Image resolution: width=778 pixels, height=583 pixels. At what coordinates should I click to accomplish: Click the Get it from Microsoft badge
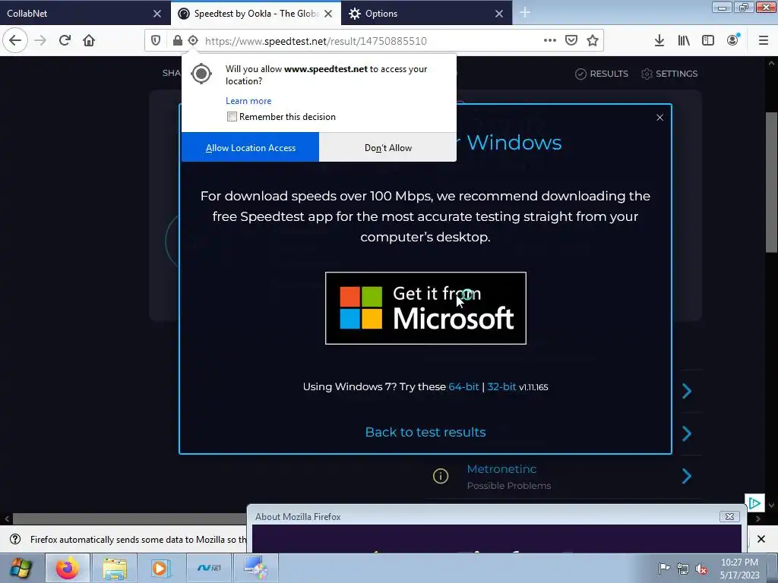[x=425, y=308]
